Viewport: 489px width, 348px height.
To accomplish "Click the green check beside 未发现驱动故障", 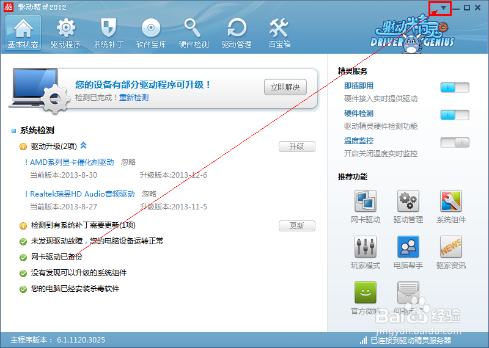I will tap(23, 241).
